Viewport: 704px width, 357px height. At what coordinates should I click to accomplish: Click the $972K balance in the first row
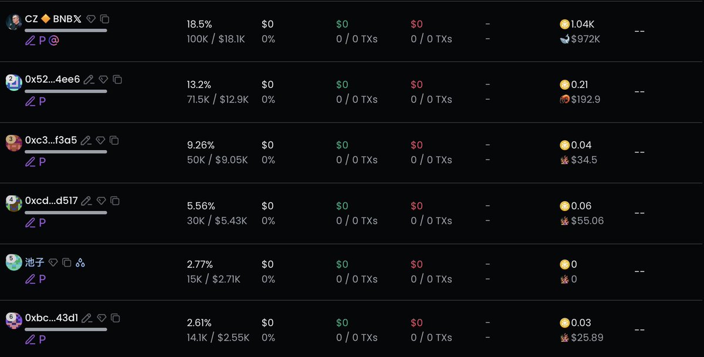585,39
